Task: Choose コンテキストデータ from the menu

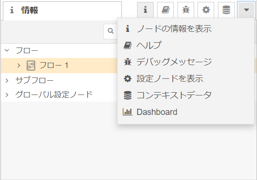Action: click(x=186, y=95)
